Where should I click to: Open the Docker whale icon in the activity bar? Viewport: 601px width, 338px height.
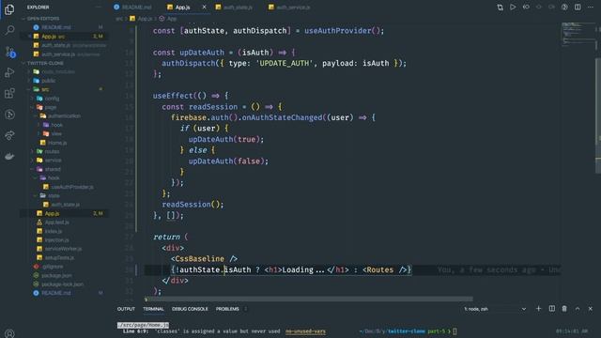9,156
